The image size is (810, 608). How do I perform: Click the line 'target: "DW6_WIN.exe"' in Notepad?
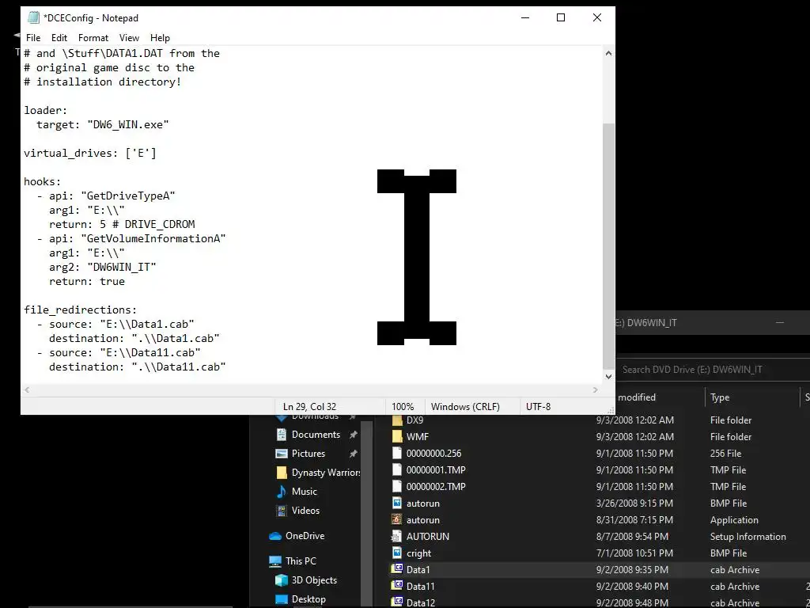click(102, 124)
